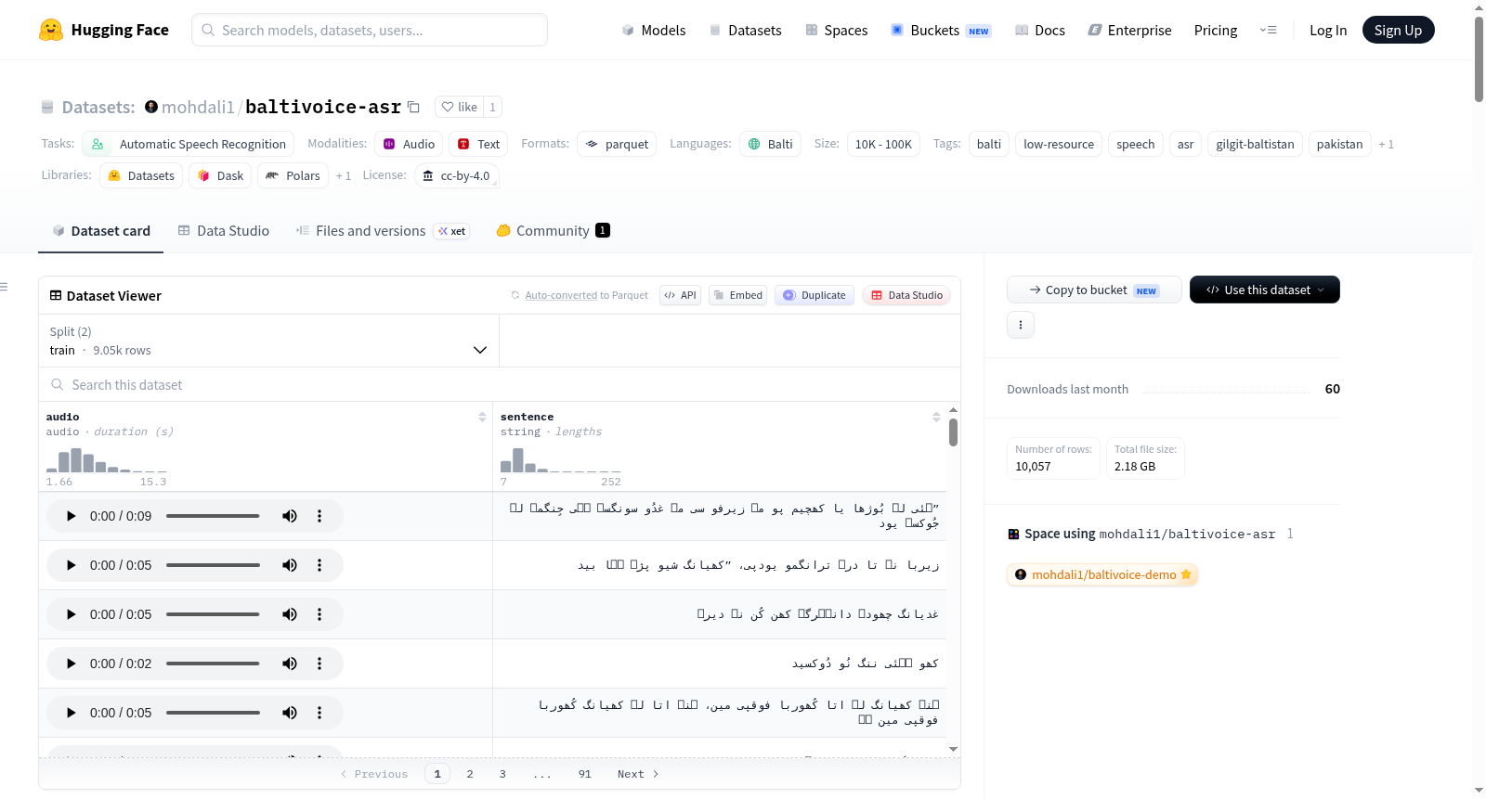Copy dataset name with the copy icon
The image size is (1486, 799).
(x=414, y=107)
